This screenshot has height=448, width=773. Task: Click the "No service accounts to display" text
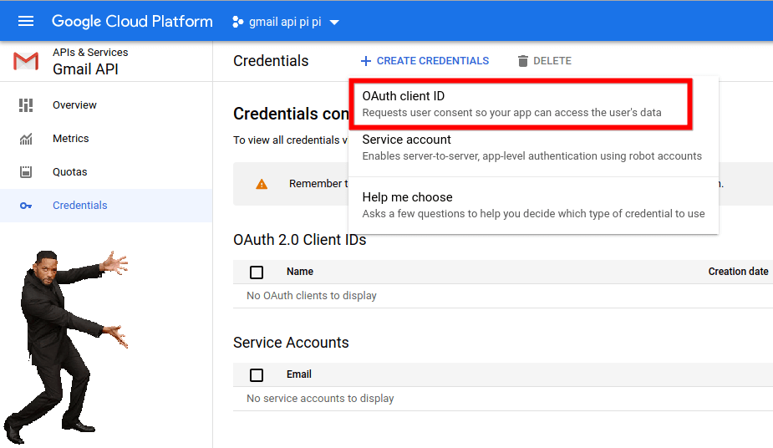320,398
